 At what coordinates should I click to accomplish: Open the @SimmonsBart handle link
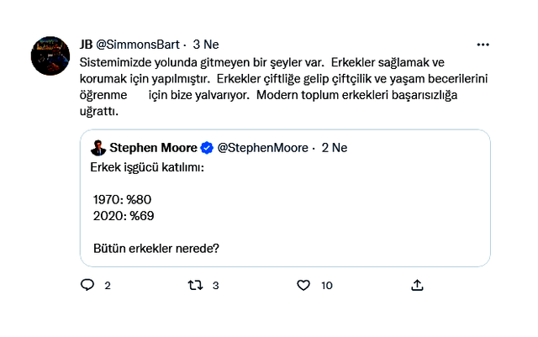point(138,45)
